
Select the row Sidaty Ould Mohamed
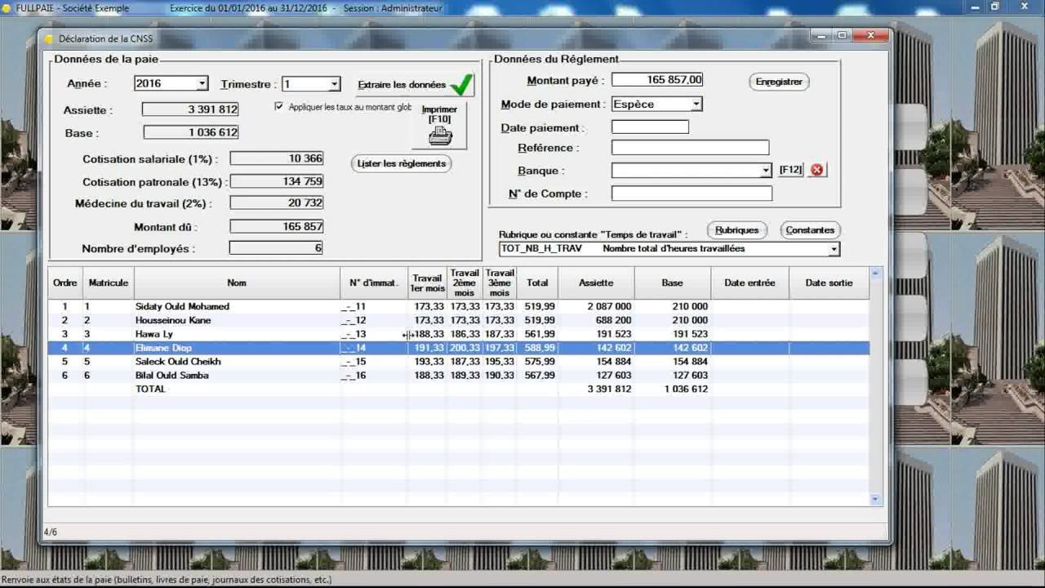[459, 306]
